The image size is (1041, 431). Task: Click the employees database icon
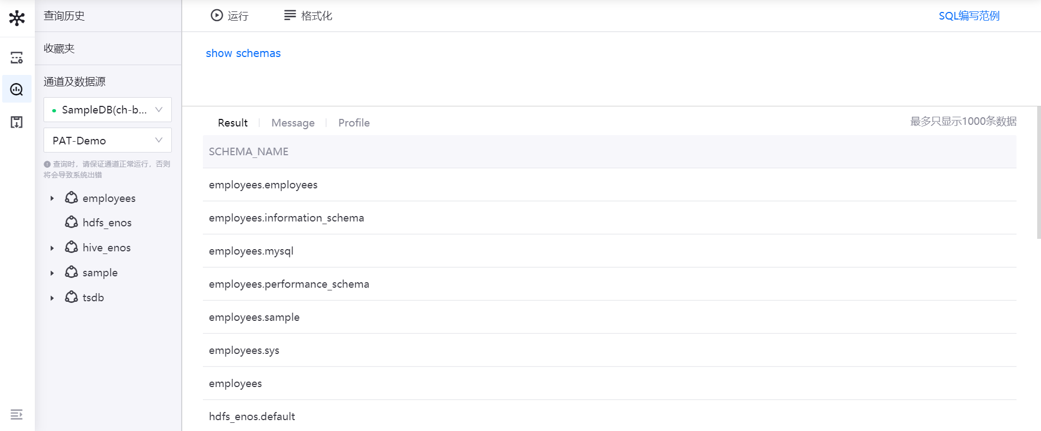point(71,198)
